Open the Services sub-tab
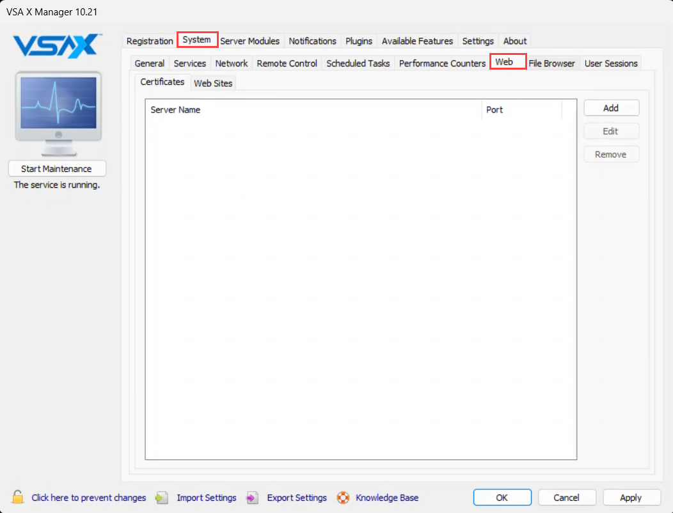The image size is (673, 513). coord(190,63)
